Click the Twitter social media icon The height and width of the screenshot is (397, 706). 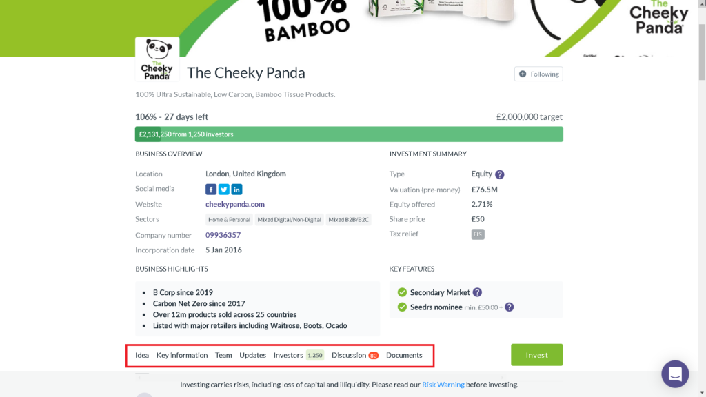click(x=224, y=189)
